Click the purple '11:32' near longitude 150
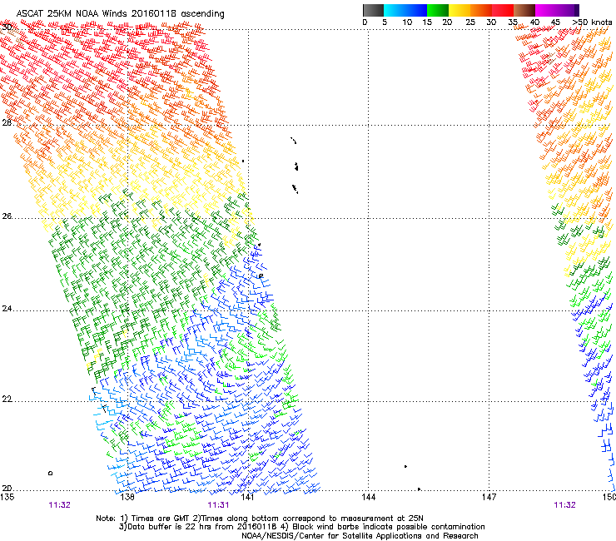Viewport: 616px width, 541px height. click(x=564, y=505)
